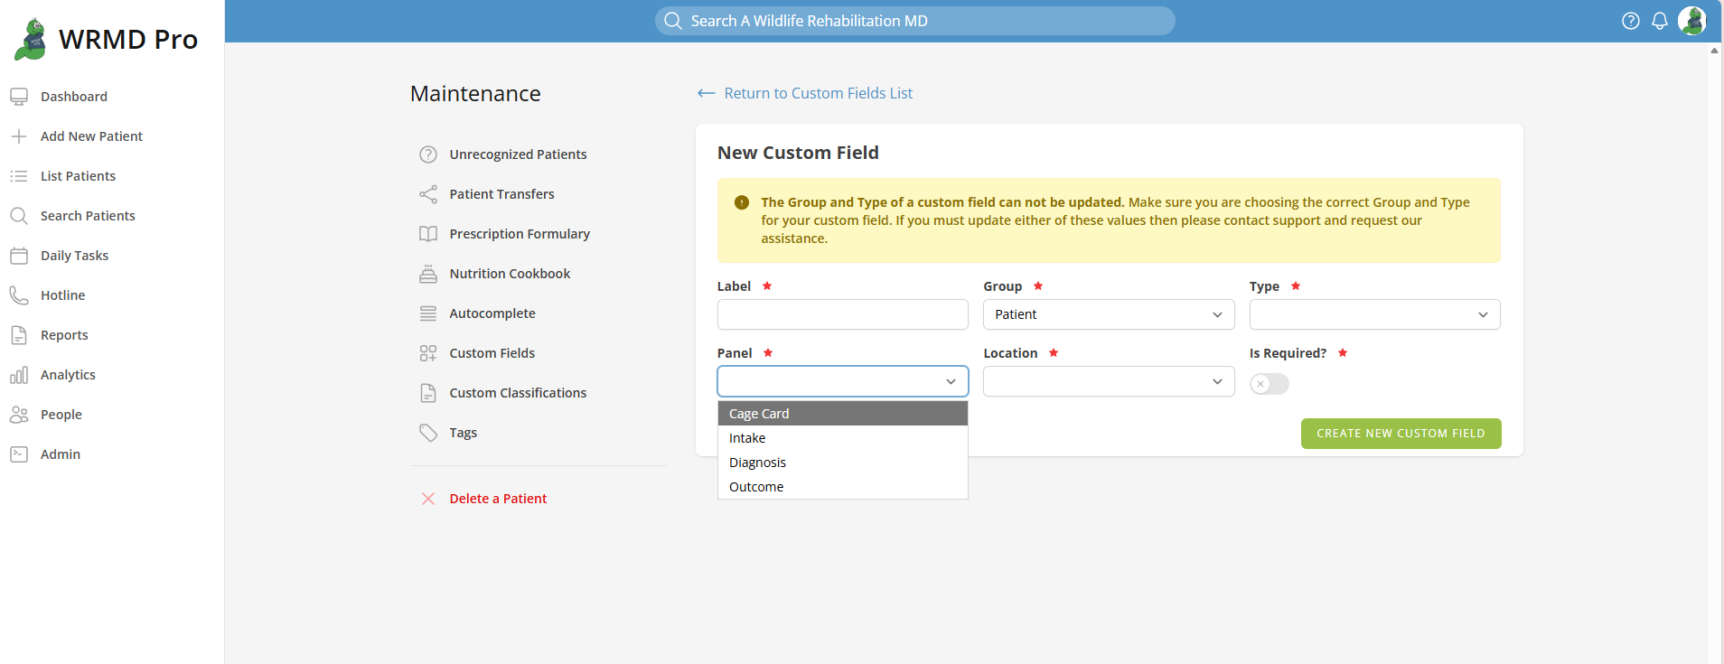Pick Outcome in the Panel dropdown
The image size is (1724, 664).
click(756, 487)
